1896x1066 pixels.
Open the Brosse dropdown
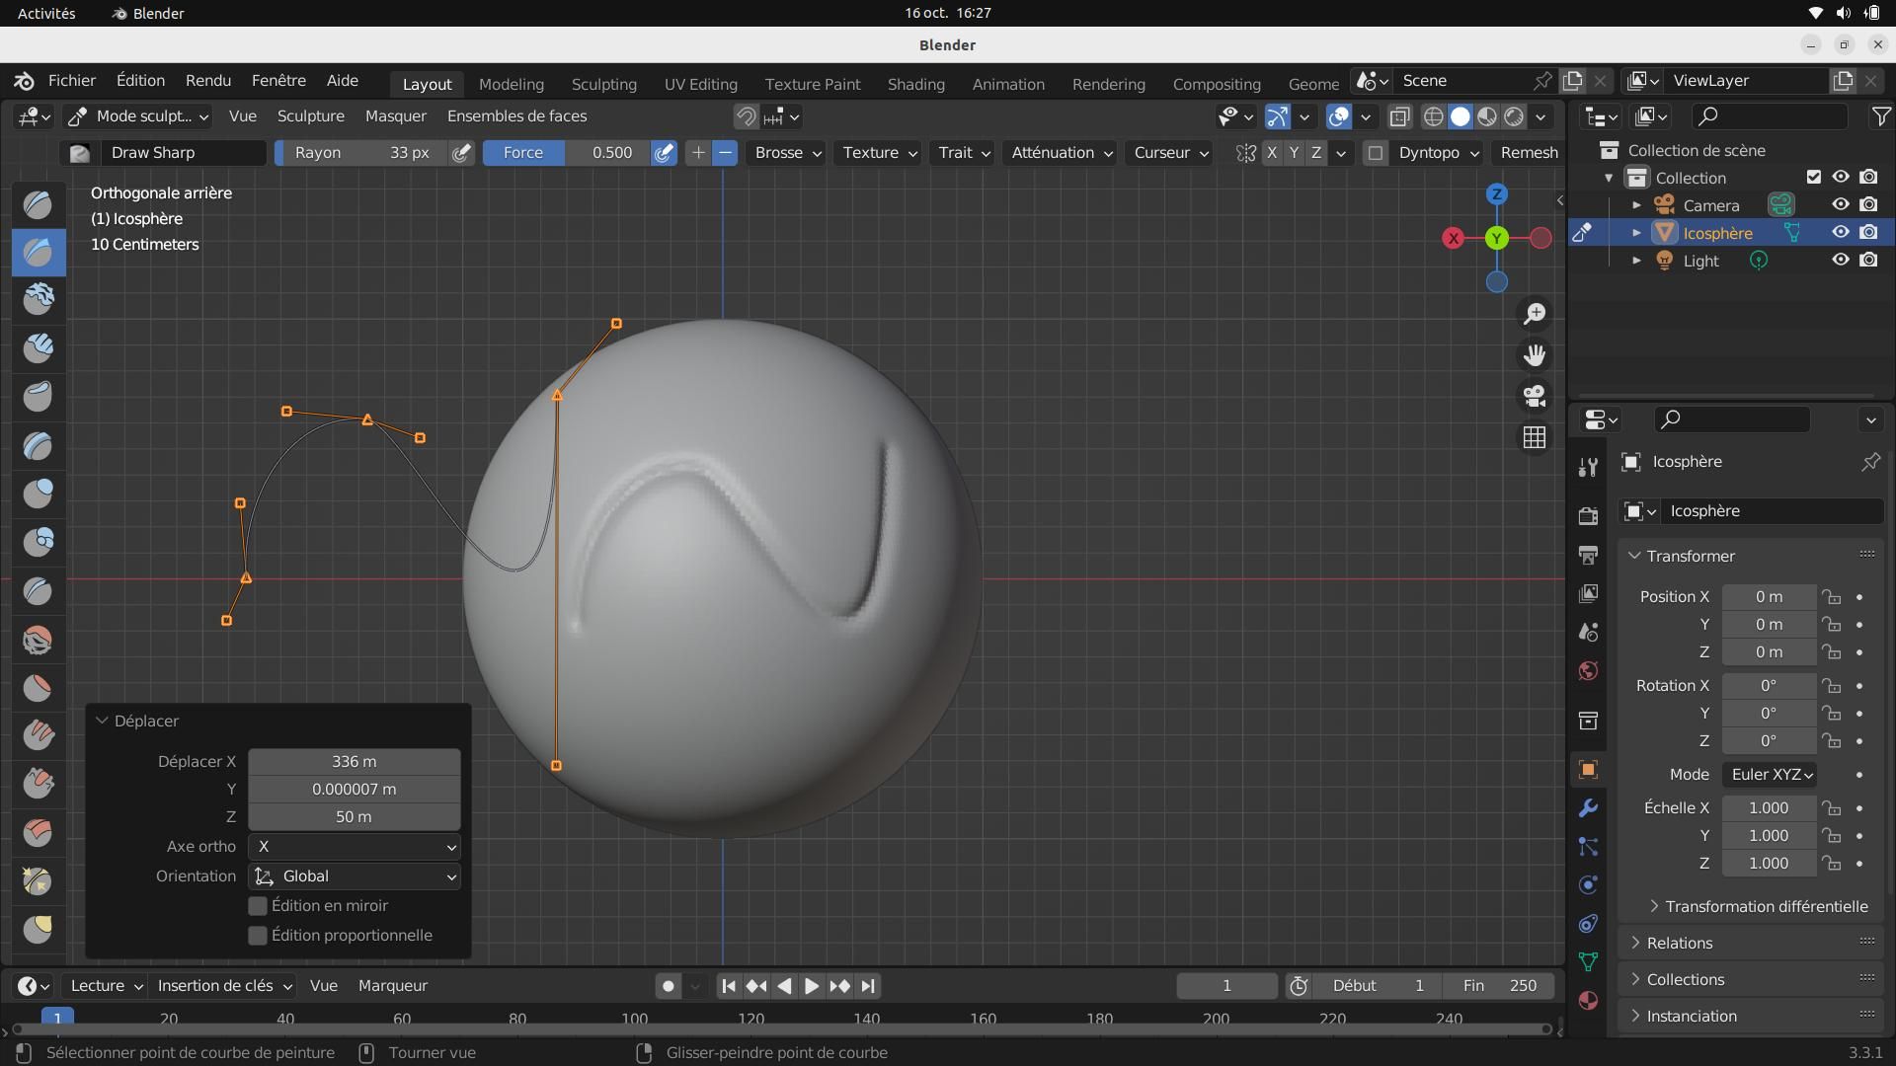click(787, 153)
